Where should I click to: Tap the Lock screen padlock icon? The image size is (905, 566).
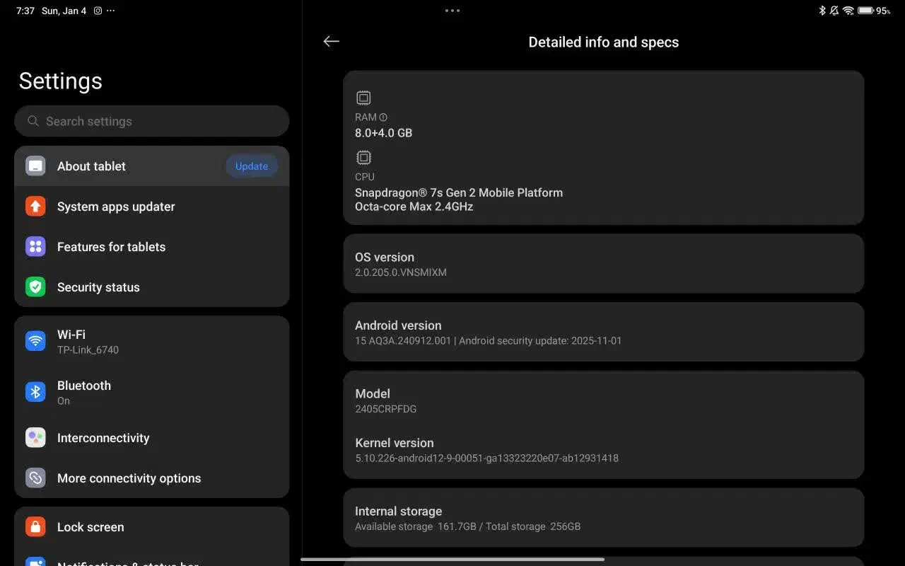click(35, 526)
